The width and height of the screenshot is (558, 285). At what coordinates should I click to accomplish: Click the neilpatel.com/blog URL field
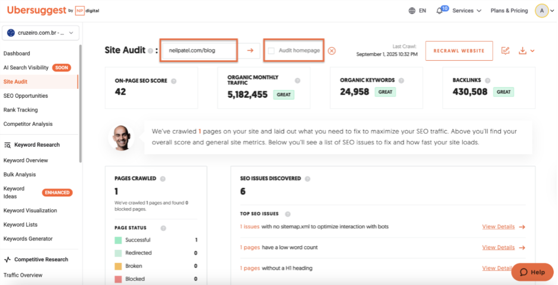(x=199, y=51)
